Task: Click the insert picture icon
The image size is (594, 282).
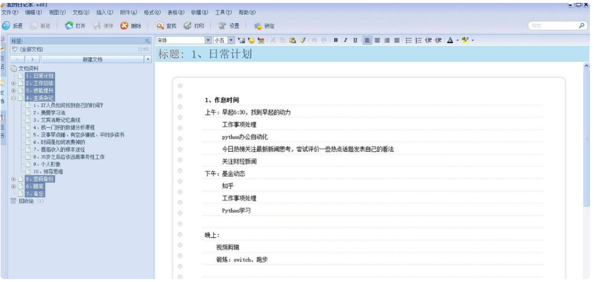Action: 241,40
